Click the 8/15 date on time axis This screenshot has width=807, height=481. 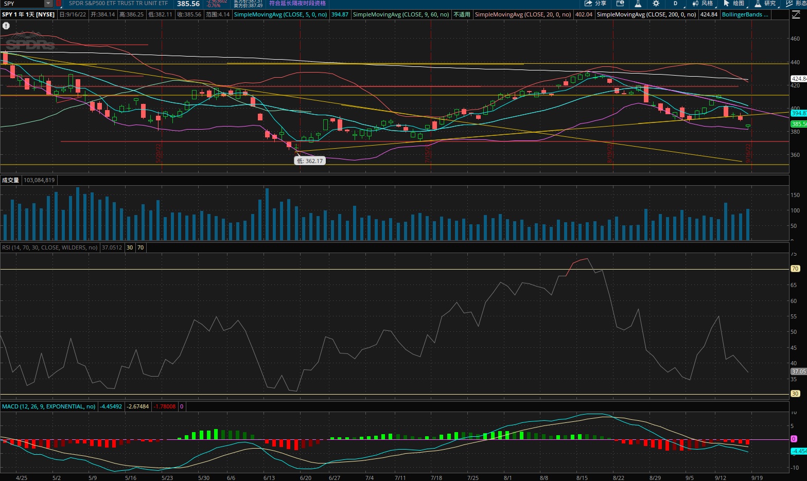coord(582,477)
